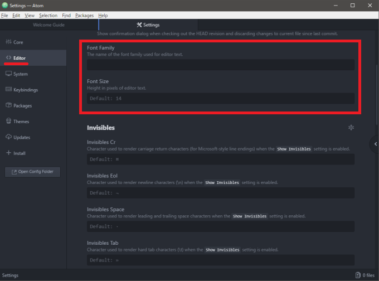The width and height of the screenshot is (379, 281).
Task: Click the Atom logo in title bar
Action: 5,6
